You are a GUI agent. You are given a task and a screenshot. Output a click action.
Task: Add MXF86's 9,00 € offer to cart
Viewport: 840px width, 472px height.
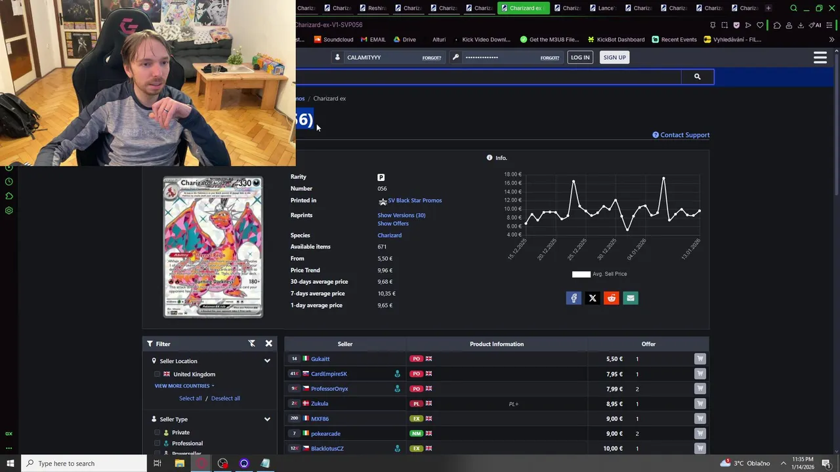point(700,418)
